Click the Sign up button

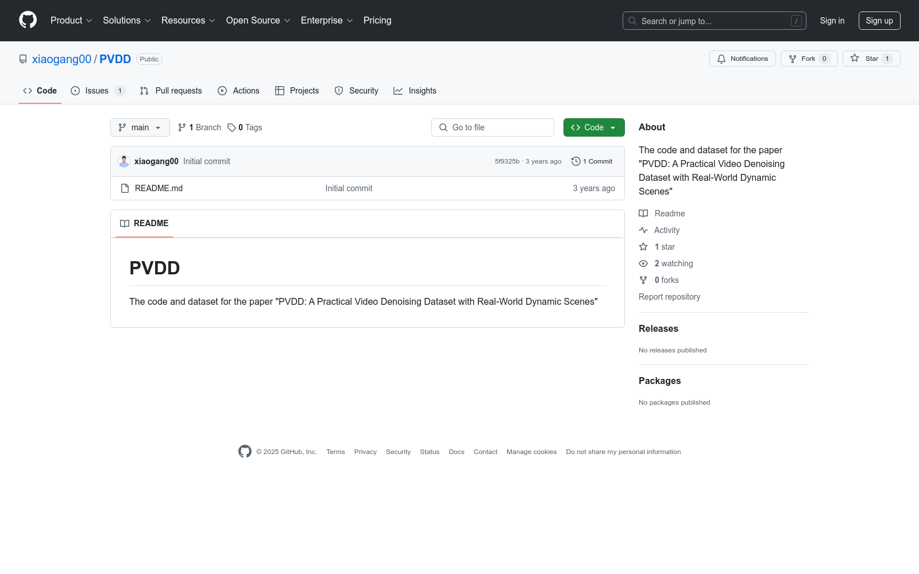(879, 21)
